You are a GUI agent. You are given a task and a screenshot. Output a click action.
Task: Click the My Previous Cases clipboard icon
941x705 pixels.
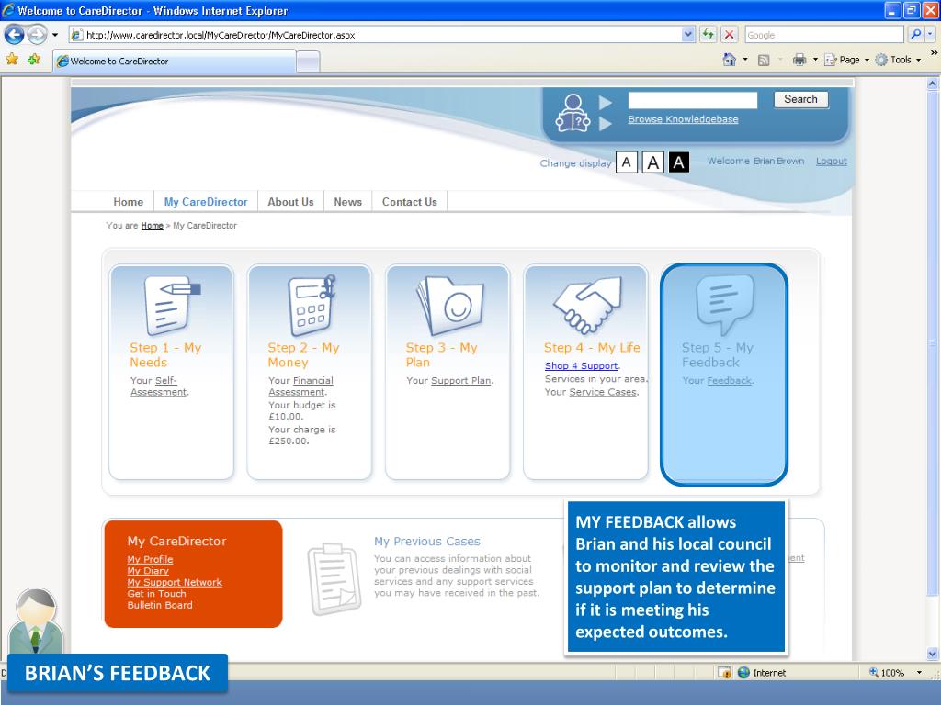click(334, 579)
